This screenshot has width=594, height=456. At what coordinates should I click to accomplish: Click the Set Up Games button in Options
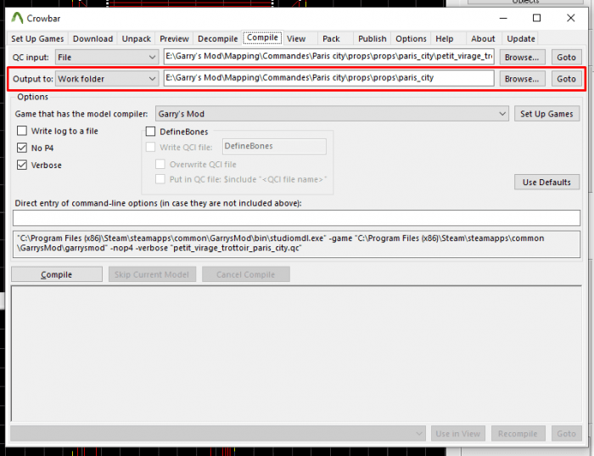point(546,114)
